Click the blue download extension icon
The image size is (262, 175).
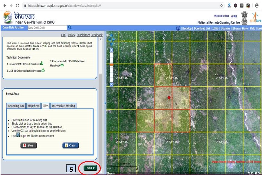[229, 6]
